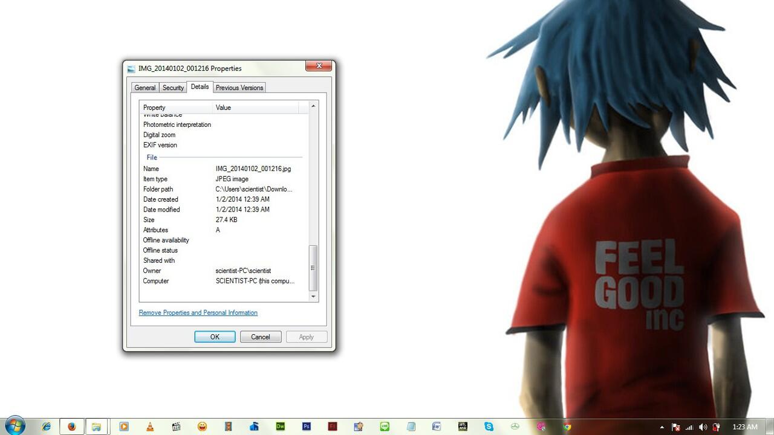The image size is (774, 435).
Task: Open battery power icon in tray
Action: pos(716,427)
